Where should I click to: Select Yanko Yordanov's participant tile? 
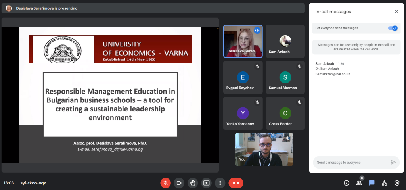[x=243, y=113]
